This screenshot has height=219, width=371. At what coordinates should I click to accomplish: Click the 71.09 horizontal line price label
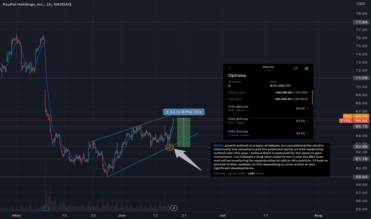361,78
